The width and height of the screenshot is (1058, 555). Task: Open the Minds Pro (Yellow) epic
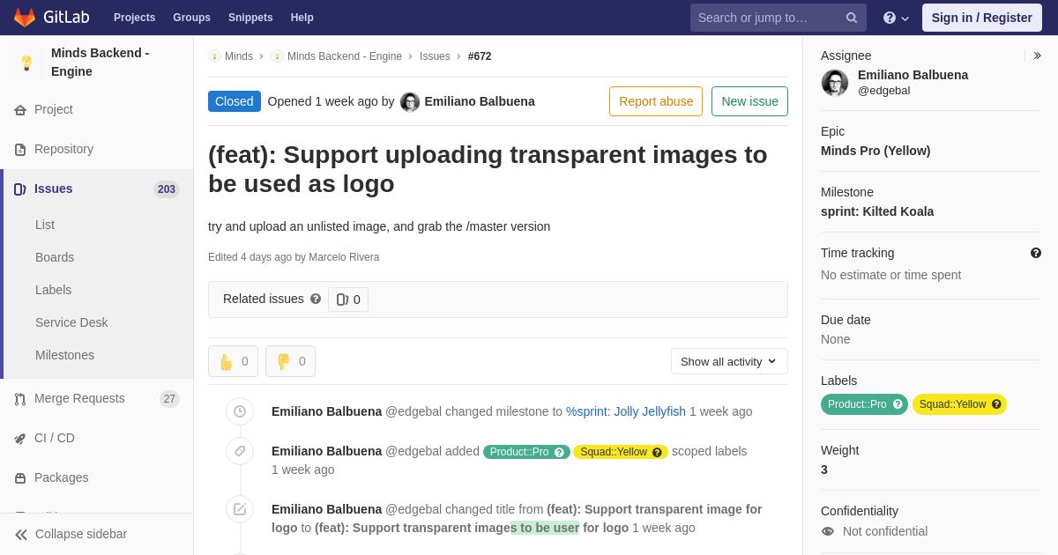pyautogui.click(x=875, y=151)
